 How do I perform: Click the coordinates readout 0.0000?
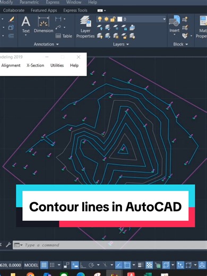[x=15, y=265]
